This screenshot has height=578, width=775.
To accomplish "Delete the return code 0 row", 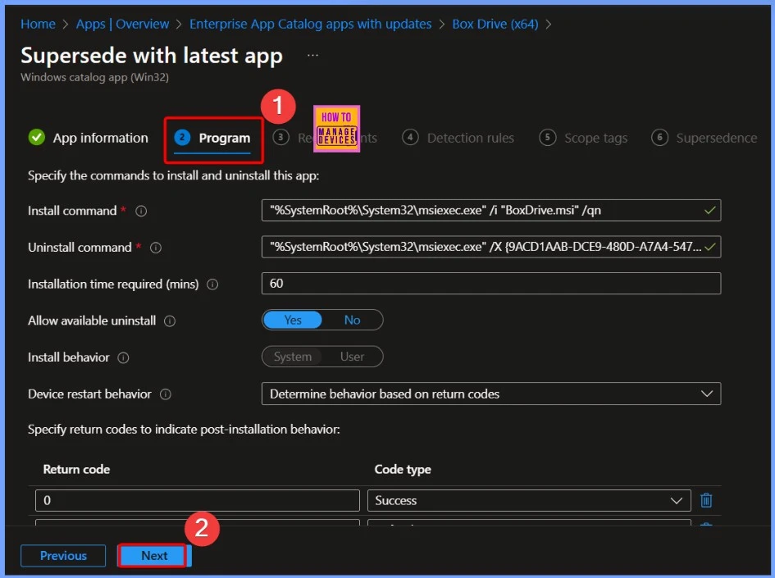I will click(x=705, y=500).
